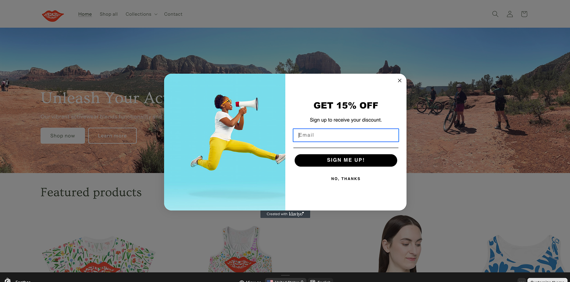The height and width of the screenshot is (282, 570).
Task: Open the English language selector
Action: [320, 280]
